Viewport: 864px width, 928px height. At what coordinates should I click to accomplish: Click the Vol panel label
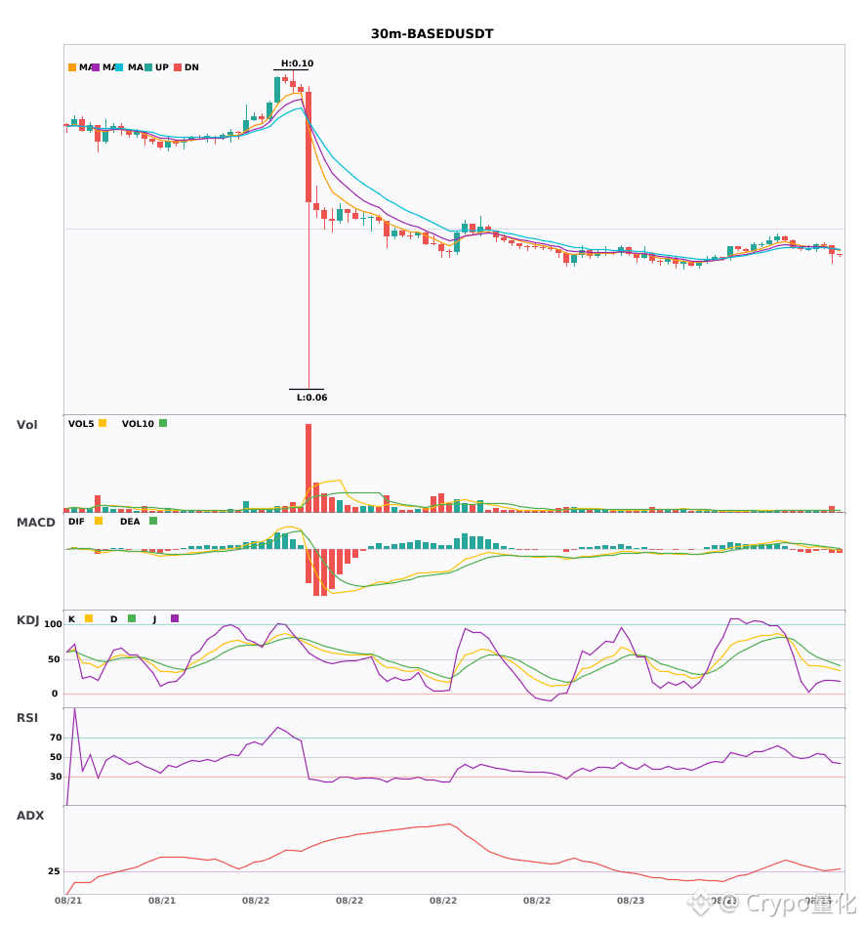26,424
